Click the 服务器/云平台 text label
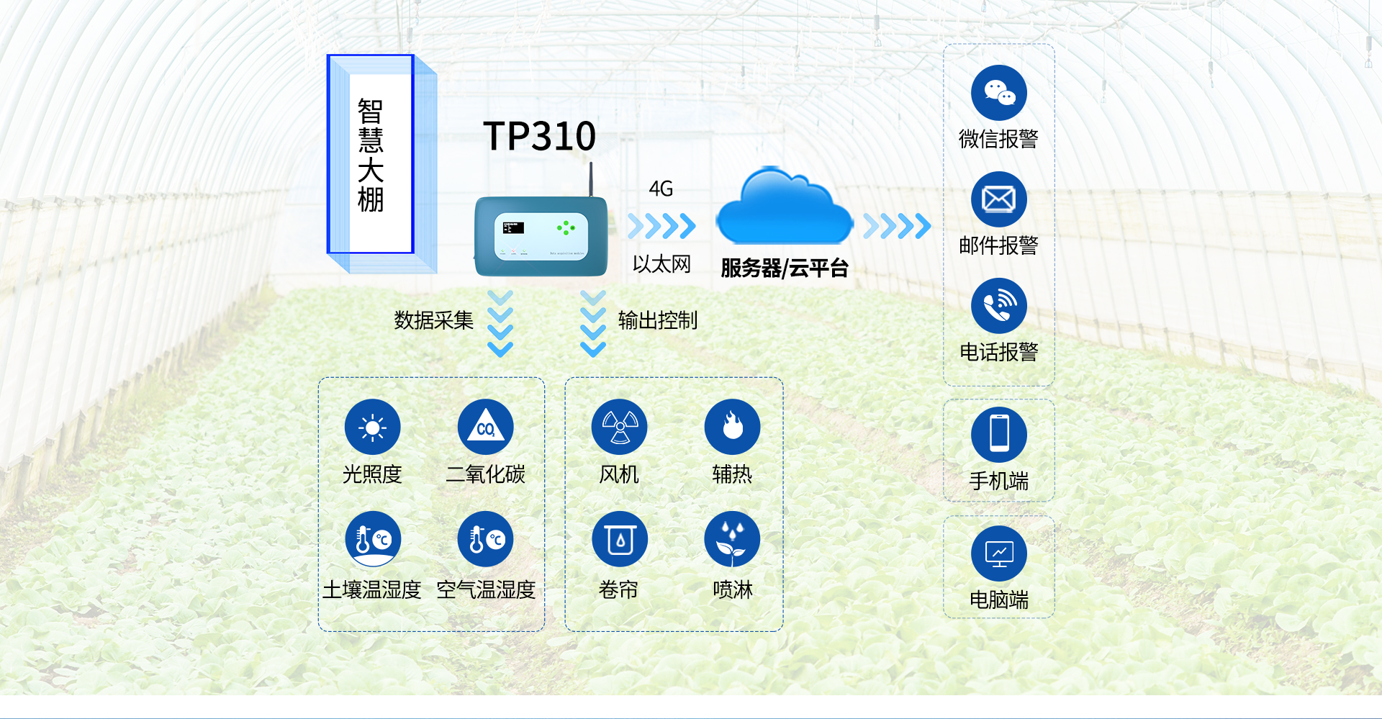Viewport: 1382px width, 719px height. pos(784,268)
